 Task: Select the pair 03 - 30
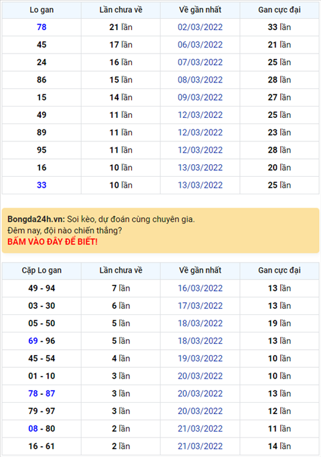tap(41, 306)
